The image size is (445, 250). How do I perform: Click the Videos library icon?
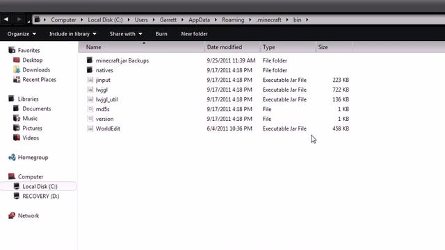coord(17,137)
